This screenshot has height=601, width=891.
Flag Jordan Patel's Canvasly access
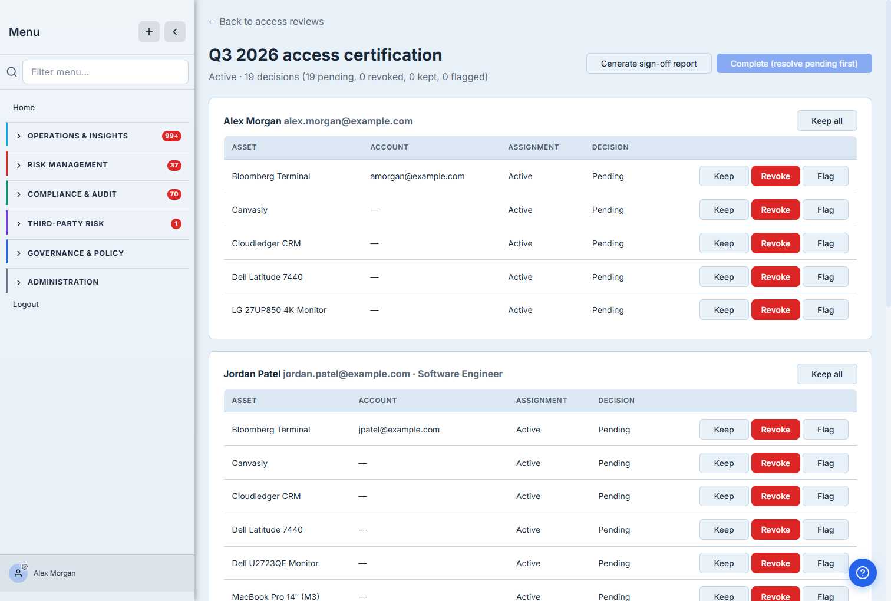click(x=826, y=463)
